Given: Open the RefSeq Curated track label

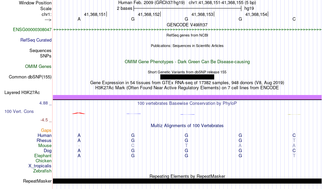Looking at the screenshot, I should click(36, 40).
